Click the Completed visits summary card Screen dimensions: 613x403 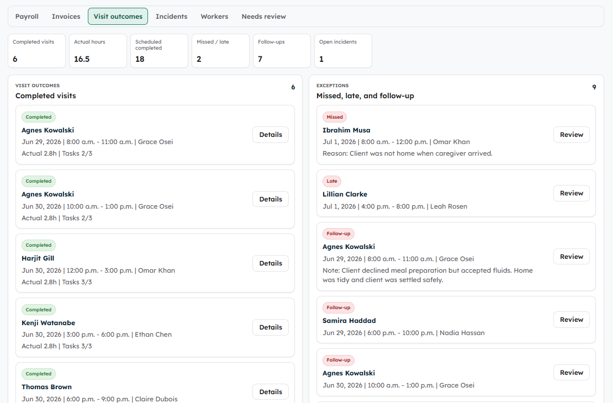coord(37,51)
